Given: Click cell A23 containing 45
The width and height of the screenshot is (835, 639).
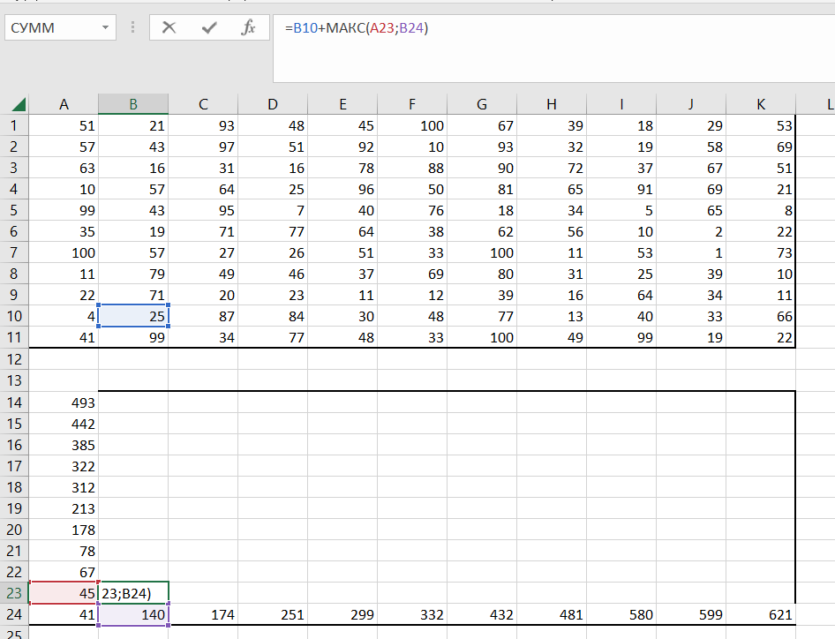Looking at the screenshot, I should pos(64,593).
